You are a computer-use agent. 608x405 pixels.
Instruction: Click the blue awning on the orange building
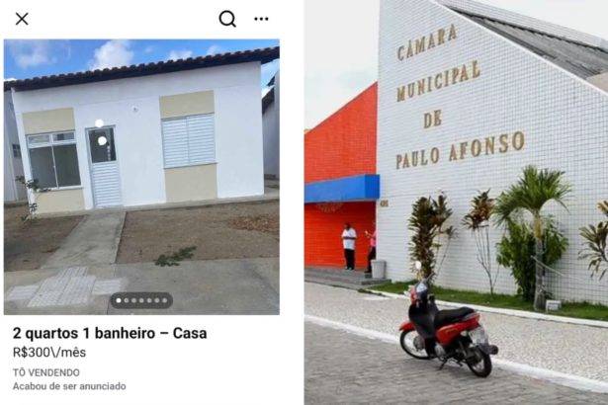tap(342, 189)
